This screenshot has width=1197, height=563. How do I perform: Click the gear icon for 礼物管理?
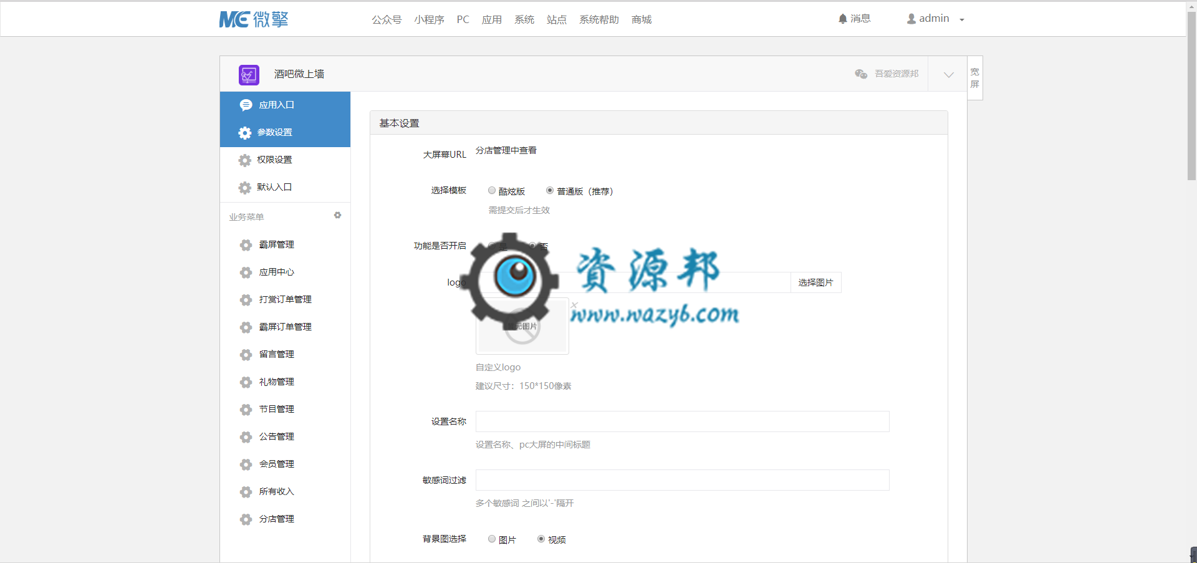[x=246, y=382]
